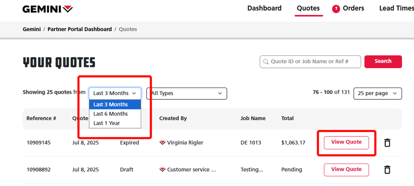Screen dimensions: 414x186
Task: Expand the 25 per page dropdown
Action: pos(377,93)
